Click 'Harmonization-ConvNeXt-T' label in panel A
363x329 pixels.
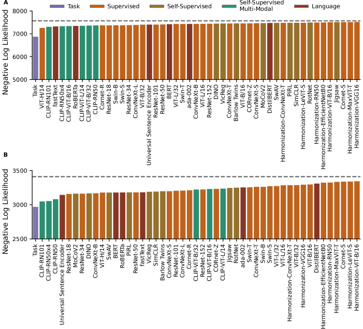click(x=283, y=123)
